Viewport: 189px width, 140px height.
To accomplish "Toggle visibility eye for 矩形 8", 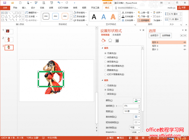I will coord(185,42).
